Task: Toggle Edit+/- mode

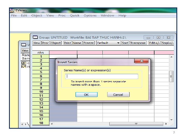Action: (154, 43)
